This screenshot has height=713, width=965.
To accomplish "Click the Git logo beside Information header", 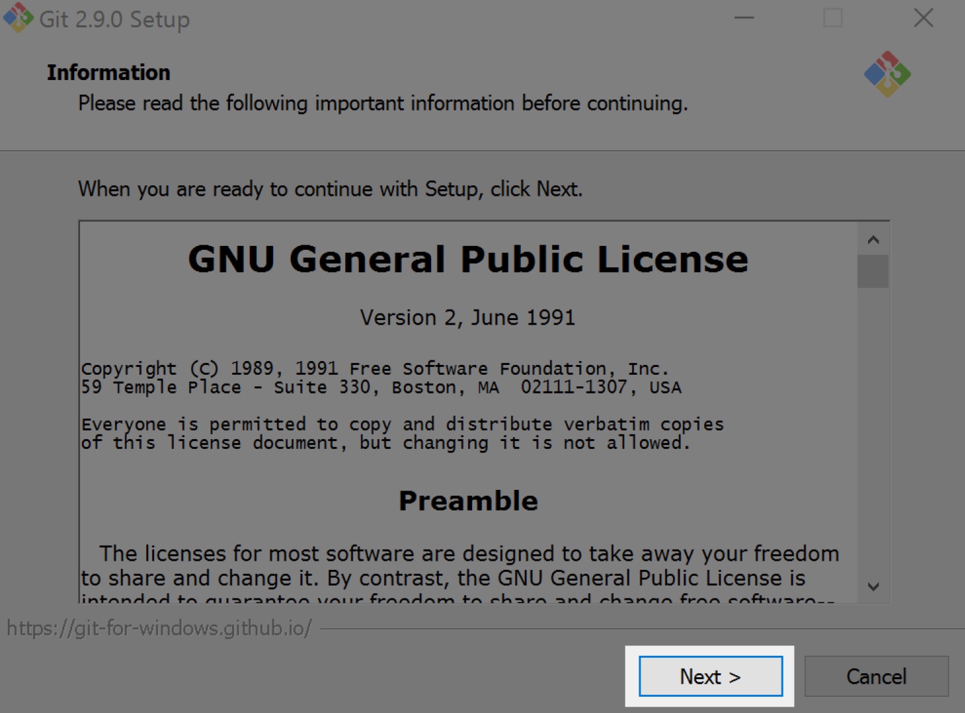I will click(887, 74).
